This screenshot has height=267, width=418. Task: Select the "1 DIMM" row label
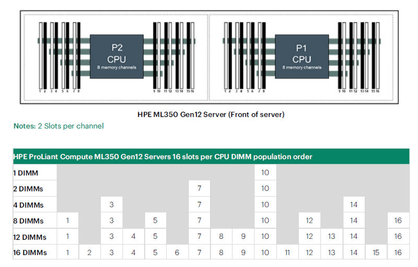coord(26,173)
